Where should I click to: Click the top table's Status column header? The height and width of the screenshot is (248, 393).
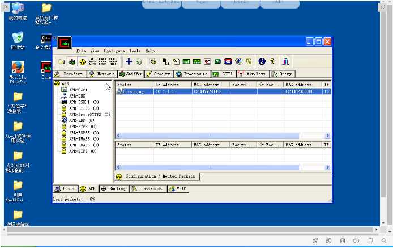[134, 85]
